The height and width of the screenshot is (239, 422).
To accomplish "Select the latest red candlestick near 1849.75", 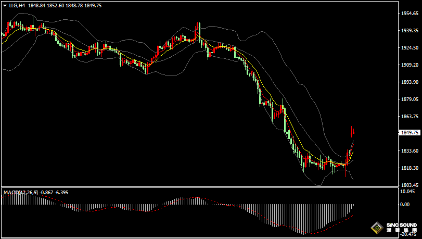I will tap(352, 134).
